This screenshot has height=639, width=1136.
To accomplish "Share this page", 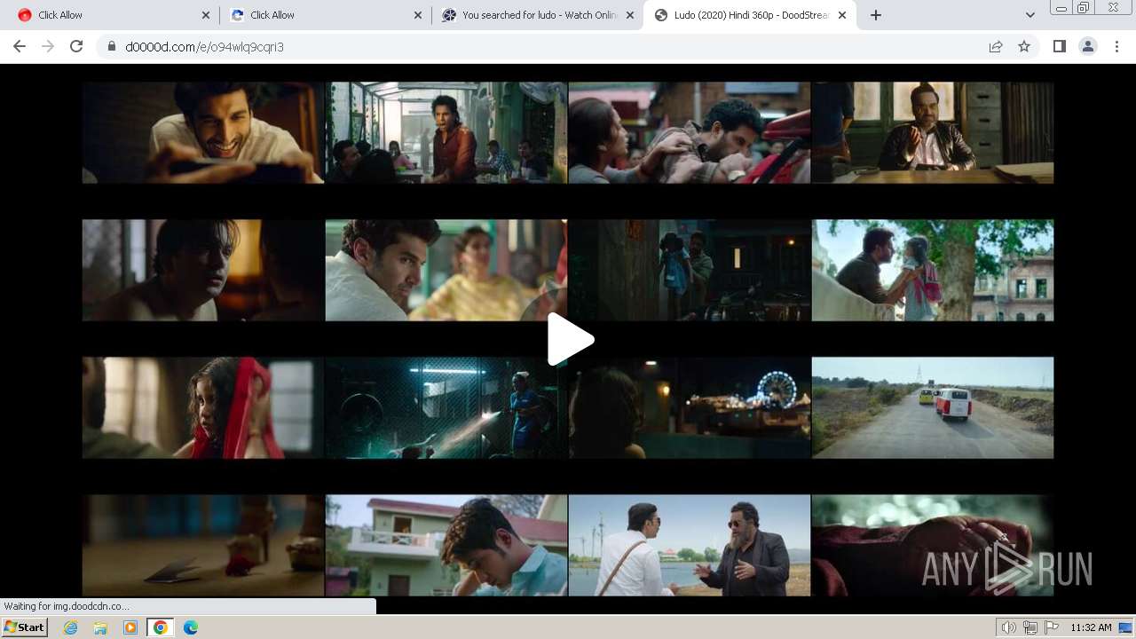I will 996,47.
